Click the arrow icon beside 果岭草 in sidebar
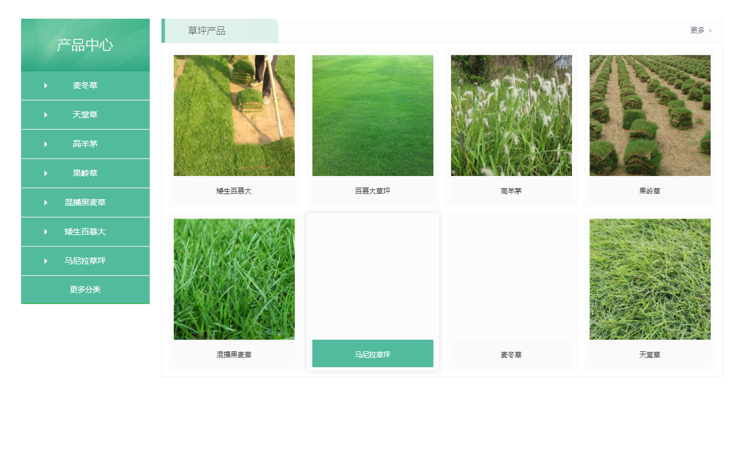The height and width of the screenshot is (466, 751). point(46,174)
